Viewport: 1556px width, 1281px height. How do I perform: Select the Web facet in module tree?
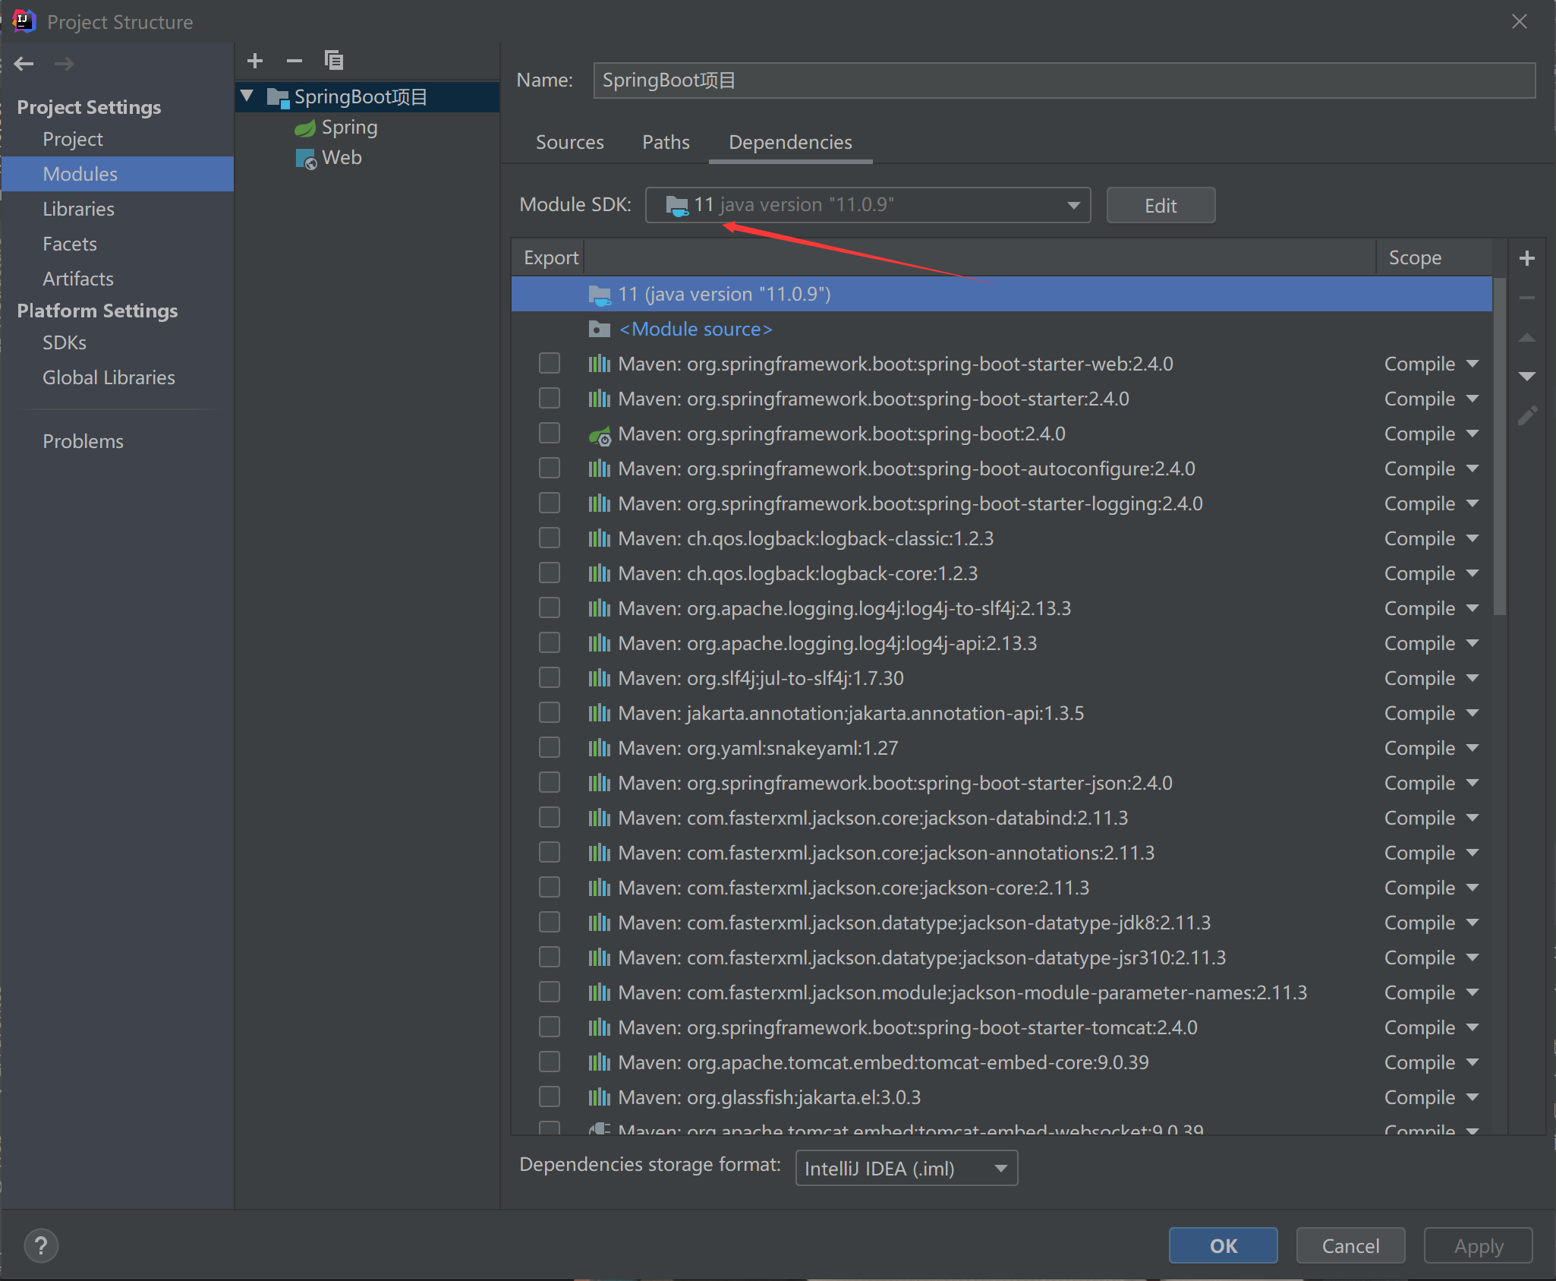click(342, 158)
